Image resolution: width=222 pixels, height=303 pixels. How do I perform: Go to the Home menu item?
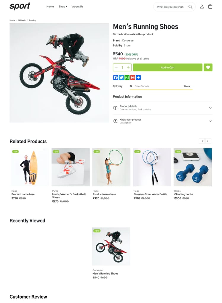coord(50,7)
